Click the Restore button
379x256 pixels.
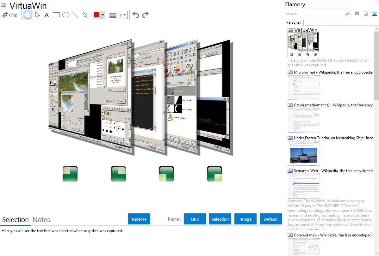click(x=139, y=219)
